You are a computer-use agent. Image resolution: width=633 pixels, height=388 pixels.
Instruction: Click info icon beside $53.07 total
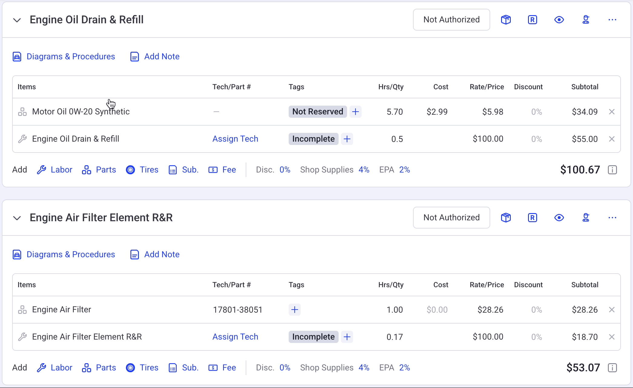coord(612,368)
